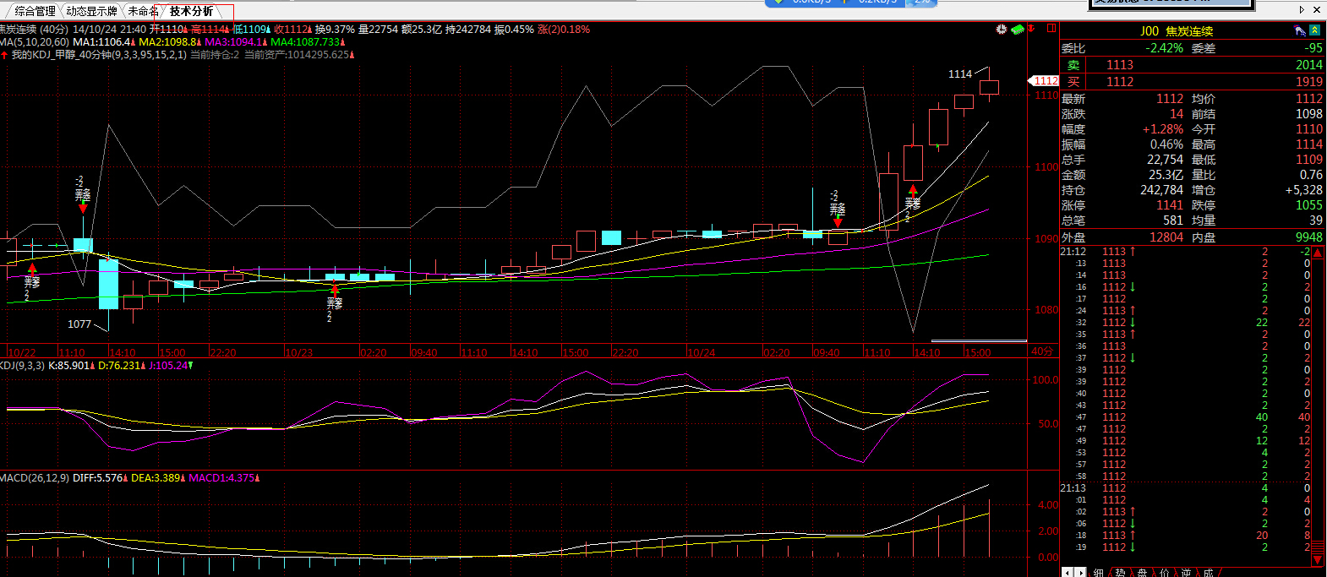Click the 跌停 limit-down price 1055
Viewport: 1327px width, 577px height.
pos(1309,205)
